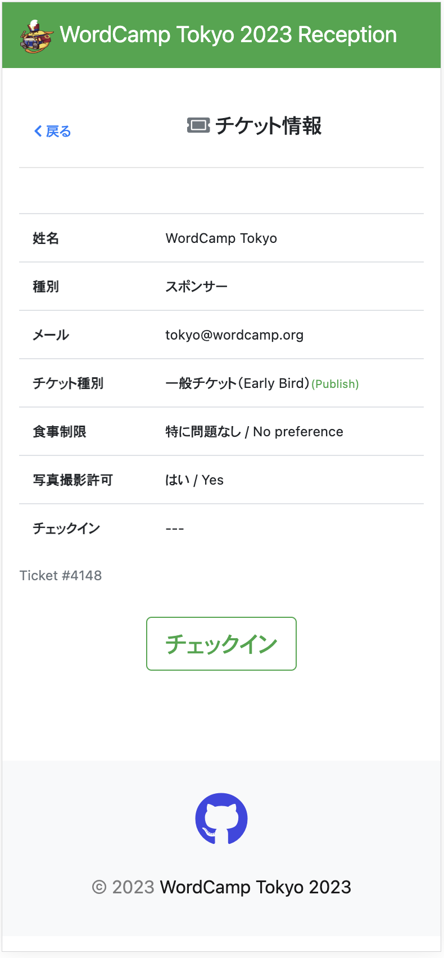The height and width of the screenshot is (958, 444).
Task: Click the はい / Yes photo permission value
Action: coord(194,480)
